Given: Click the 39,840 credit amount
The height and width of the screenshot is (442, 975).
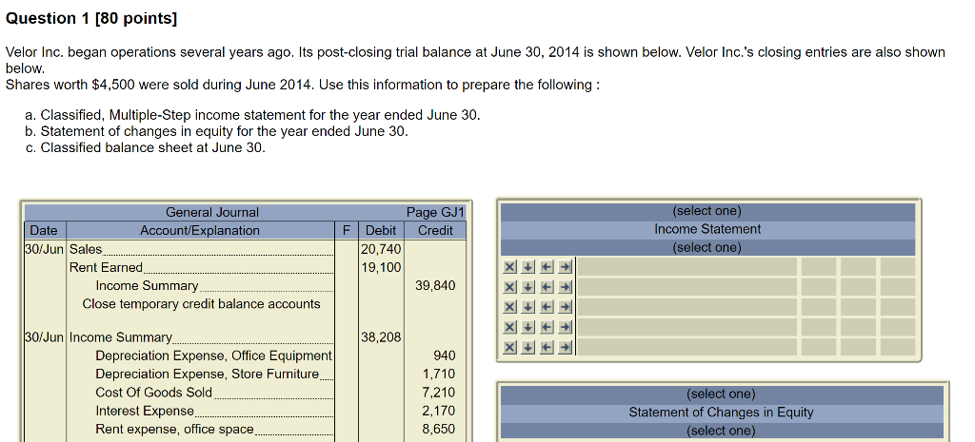Looking at the screenshot, I should point(435,285).
